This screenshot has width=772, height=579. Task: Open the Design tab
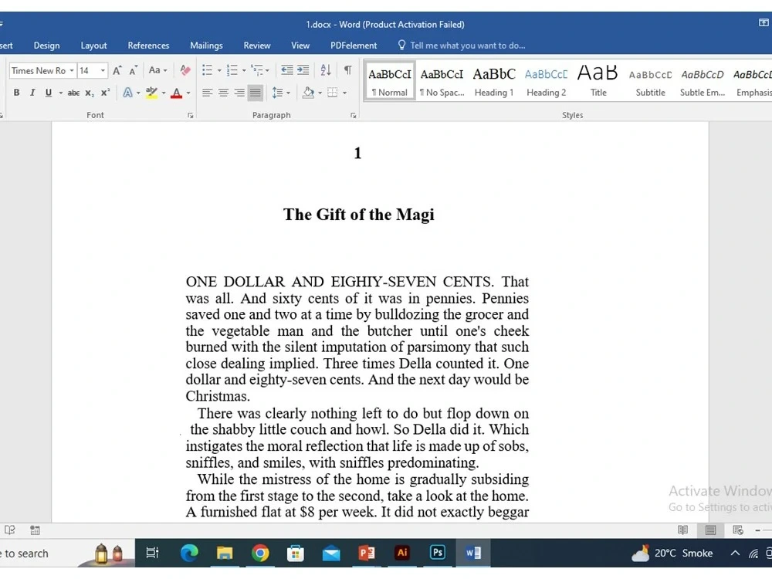[47, 46]
